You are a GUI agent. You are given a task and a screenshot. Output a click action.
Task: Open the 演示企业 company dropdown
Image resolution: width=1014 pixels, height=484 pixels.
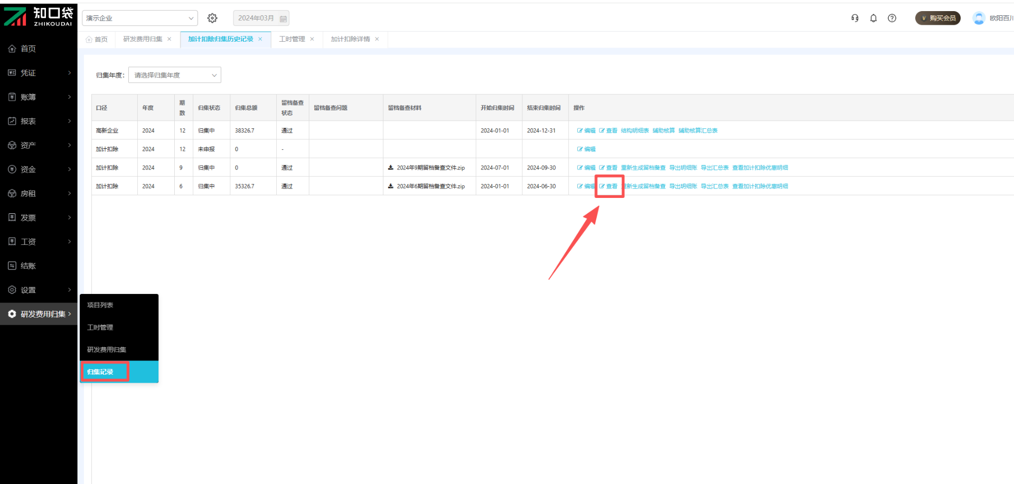point(139,18)
